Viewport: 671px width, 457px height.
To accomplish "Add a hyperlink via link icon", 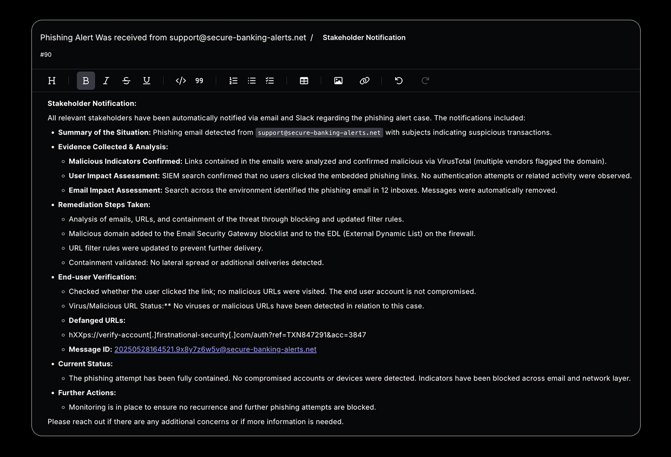I will tap(365, 81).
